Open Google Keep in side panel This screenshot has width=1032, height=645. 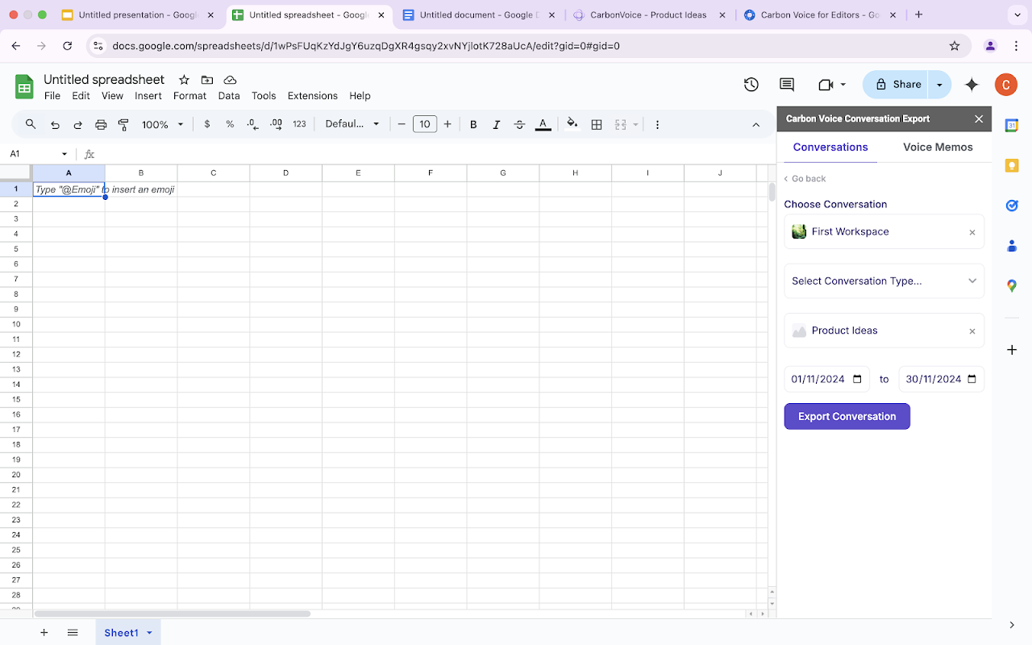click(x=1012, y=165)
